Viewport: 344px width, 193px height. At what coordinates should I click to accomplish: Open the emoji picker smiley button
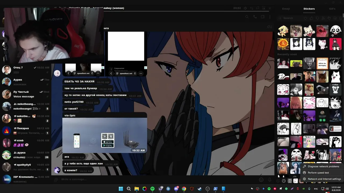click(261, 180)
